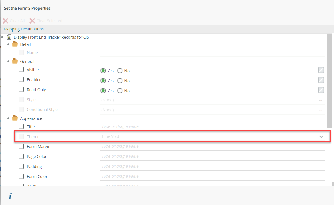Tick the Title checkbox
Image resolution: width=334 pixels, height=205 pixels.
tap(21, 127)
